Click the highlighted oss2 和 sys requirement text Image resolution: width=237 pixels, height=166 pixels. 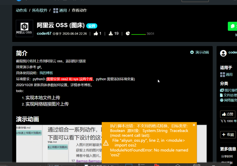click(70, 79)
